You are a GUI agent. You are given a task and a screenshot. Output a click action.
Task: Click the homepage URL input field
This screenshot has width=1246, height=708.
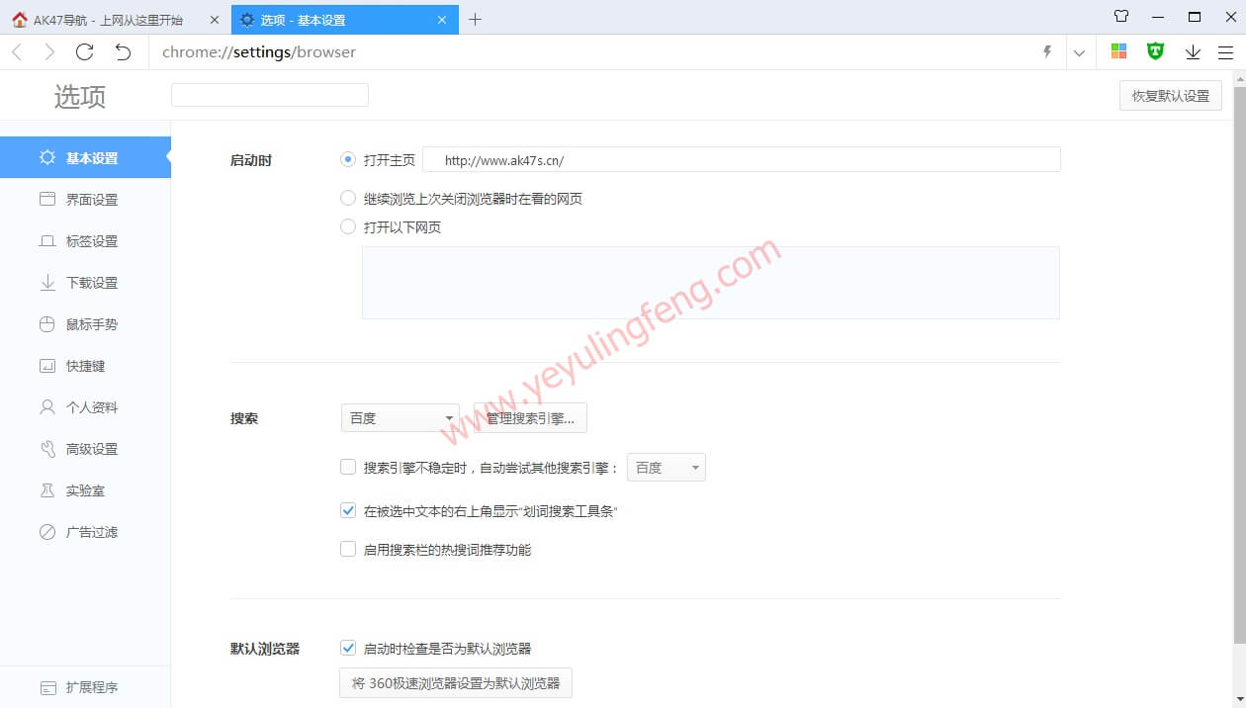(742, 160)
